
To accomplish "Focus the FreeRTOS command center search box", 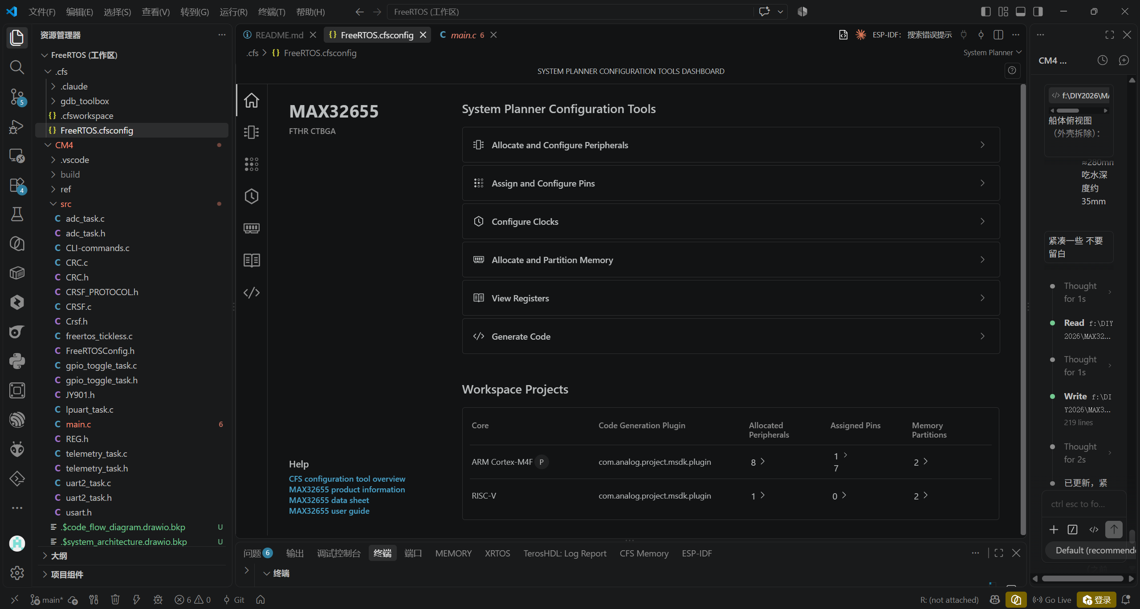I will (570, 12).
